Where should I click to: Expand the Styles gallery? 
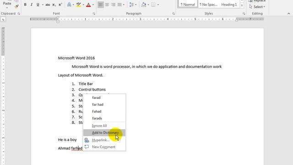[x=242, y=5]
